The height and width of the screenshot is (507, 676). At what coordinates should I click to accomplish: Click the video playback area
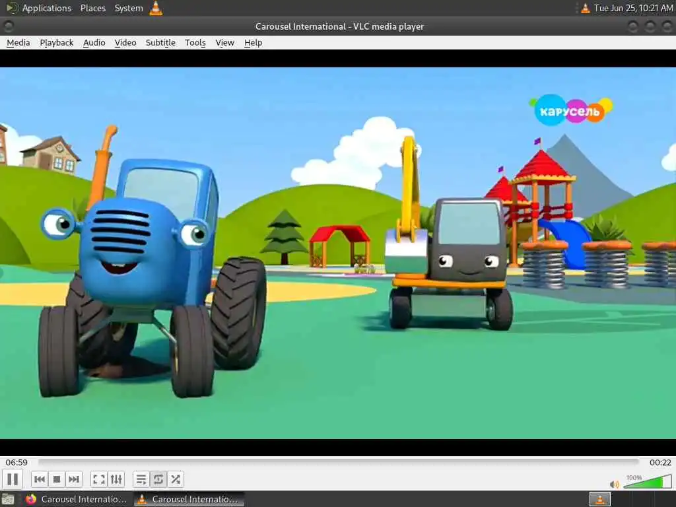[x=338, y=253]
